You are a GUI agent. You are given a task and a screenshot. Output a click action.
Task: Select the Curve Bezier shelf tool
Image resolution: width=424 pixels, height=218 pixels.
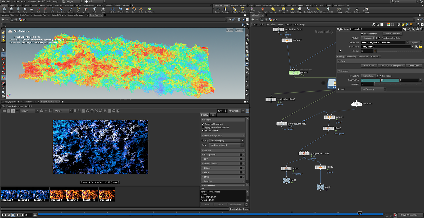pos(61,10)
